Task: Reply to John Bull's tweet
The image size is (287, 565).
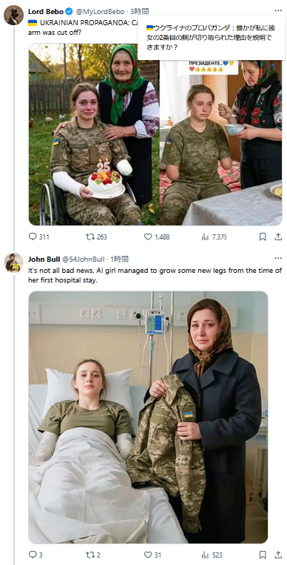Action: click(x=36, y=555)
